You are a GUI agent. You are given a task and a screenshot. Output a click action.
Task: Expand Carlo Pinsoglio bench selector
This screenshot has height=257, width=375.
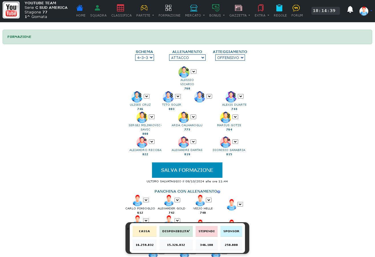pos(146,200)
